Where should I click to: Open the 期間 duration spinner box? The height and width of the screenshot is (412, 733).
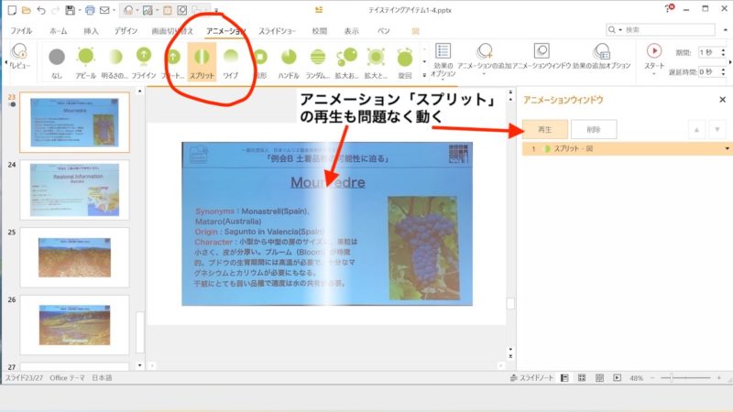coord(711,52)
